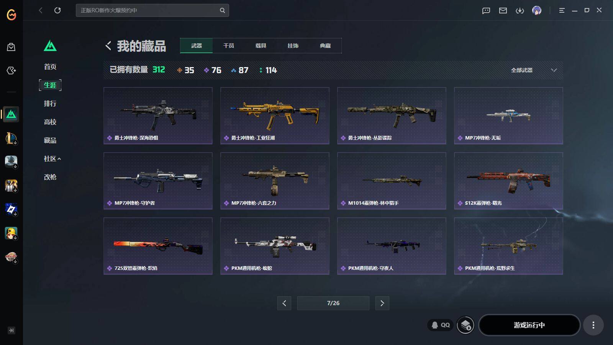Go to next page arrow
The image size is (613, 345).
[382, 303]
